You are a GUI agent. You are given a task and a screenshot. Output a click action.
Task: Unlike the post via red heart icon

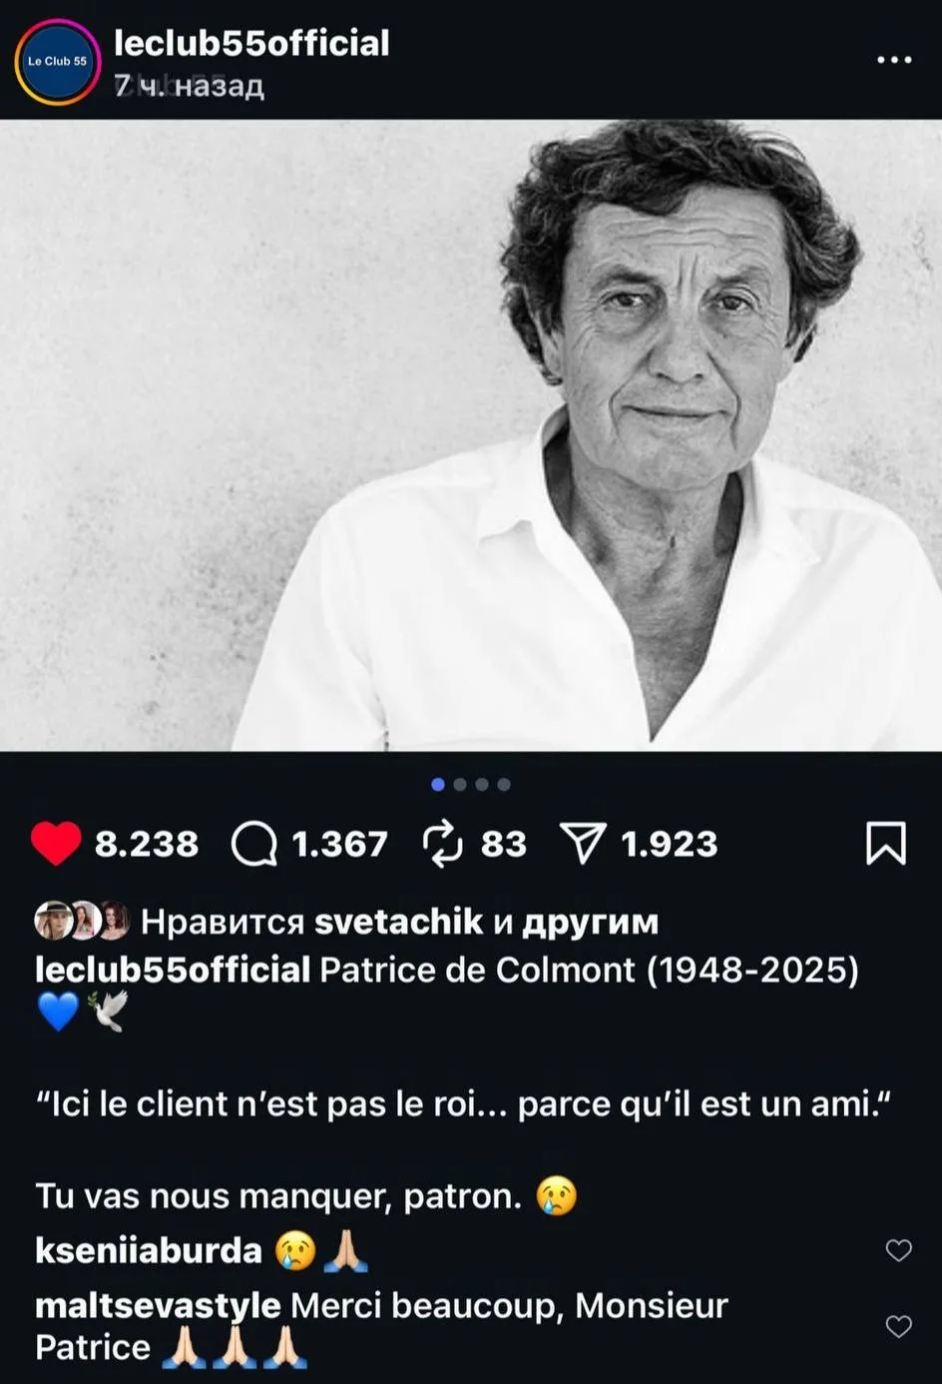pos(56,844)
